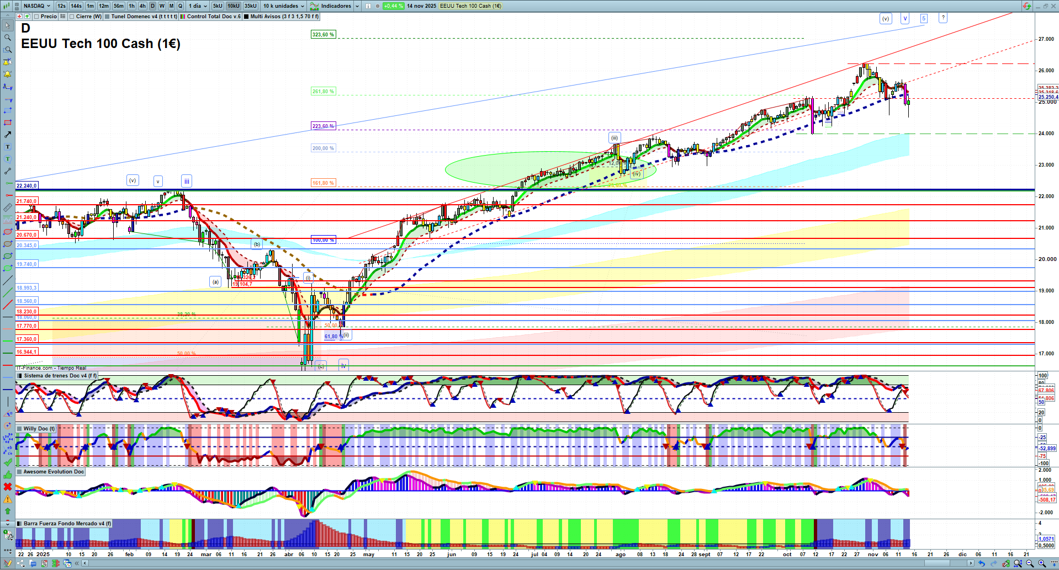1059x570 pixels.
Task: Choose the yellow warning triangle stamp
Action: (8, 499)
